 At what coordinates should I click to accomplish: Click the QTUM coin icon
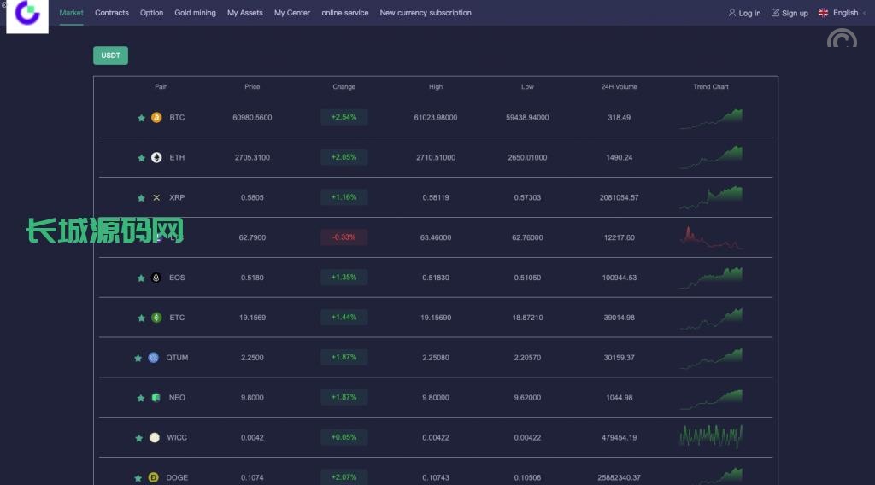(154, 358)
